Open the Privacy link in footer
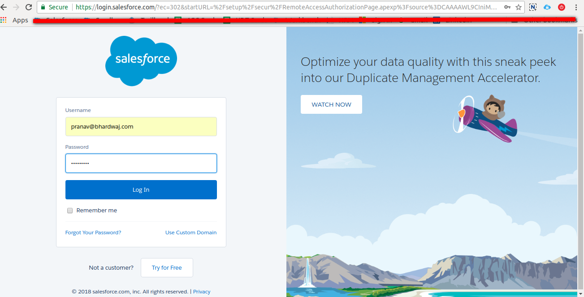The height and width of the screenshot is (297, 584). click(x=202, y=292)
